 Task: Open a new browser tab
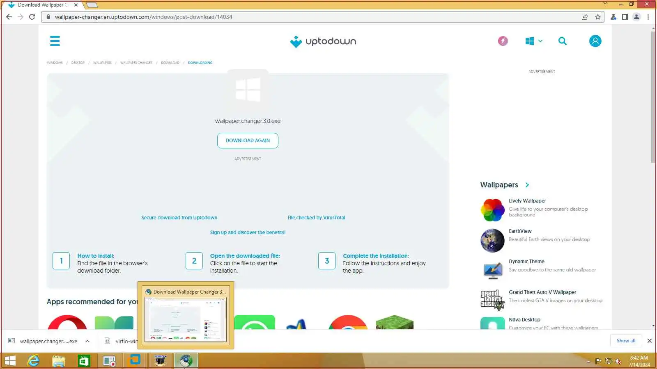click(92, 5)
